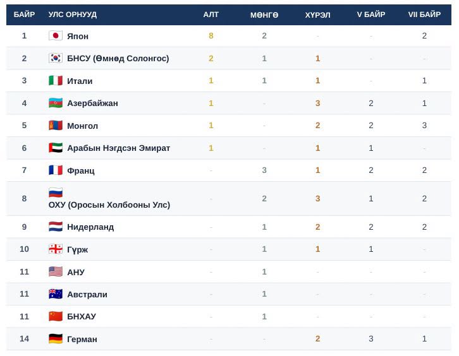The image size is (459, 356).
Task: Click the Russia flag icon
Action: (56, 193)
